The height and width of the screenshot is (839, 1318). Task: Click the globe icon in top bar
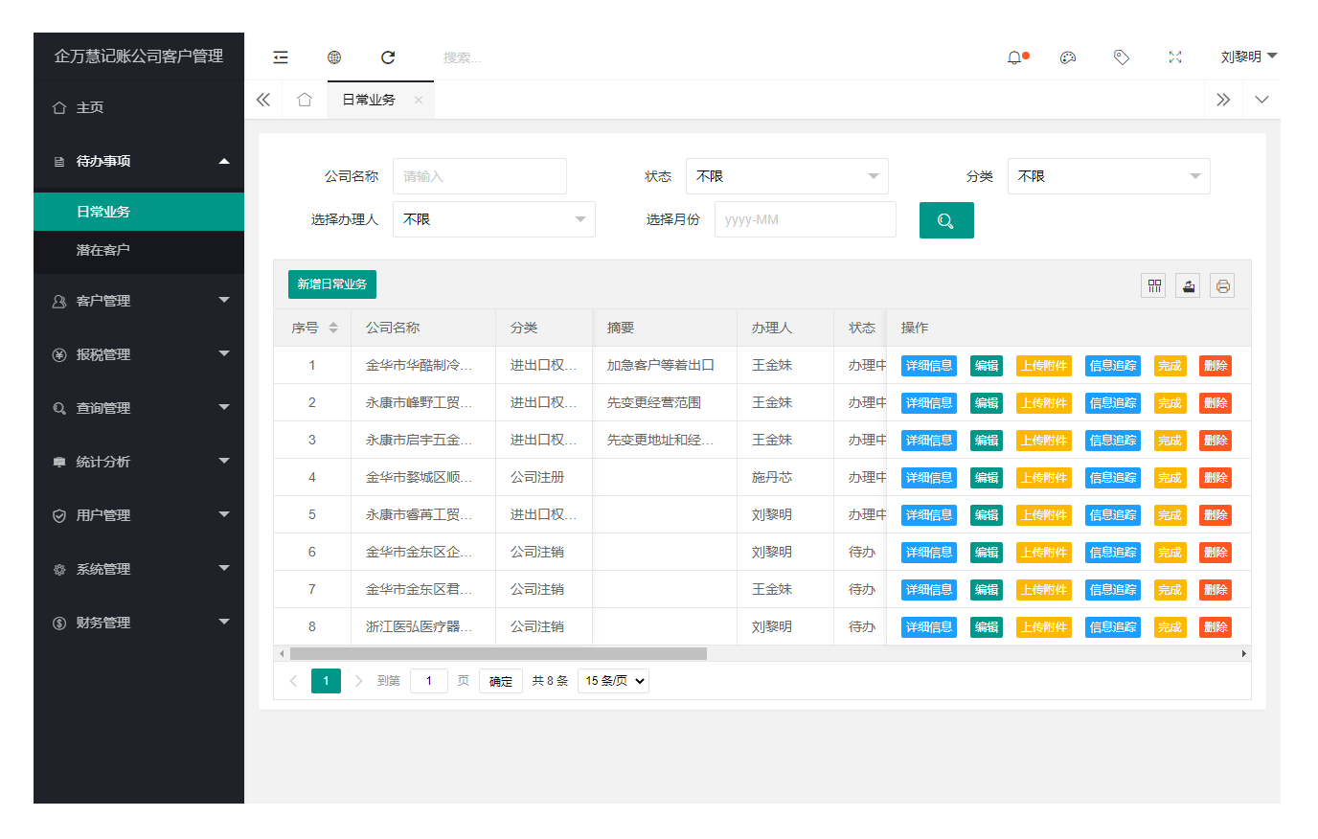(x=334, y=57)
